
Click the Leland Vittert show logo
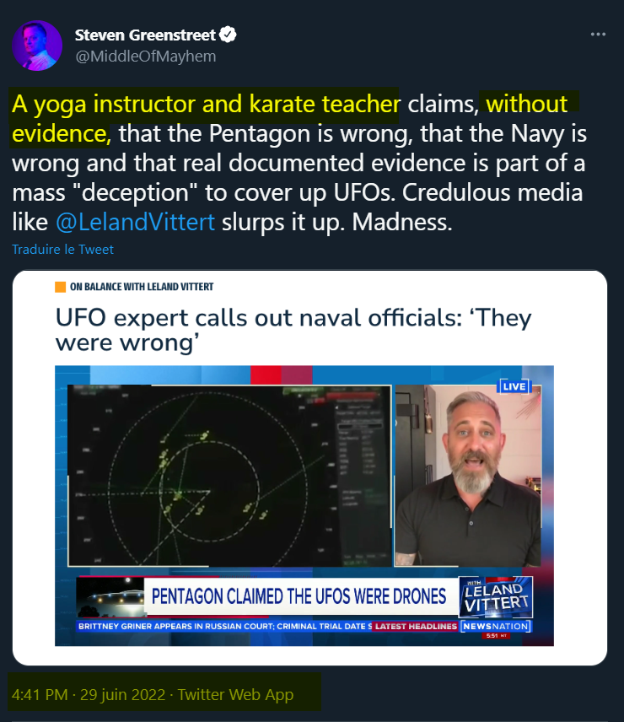point(496,597)
